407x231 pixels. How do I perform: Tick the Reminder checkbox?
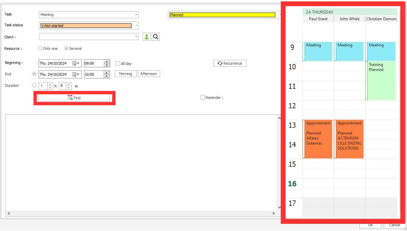click(203, 98)
